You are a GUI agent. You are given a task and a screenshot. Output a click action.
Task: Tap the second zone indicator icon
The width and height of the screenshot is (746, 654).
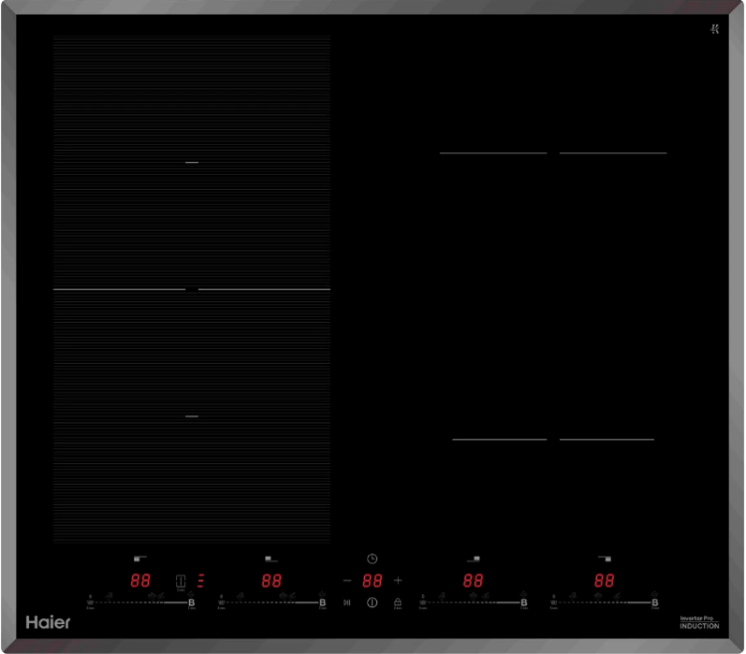click(270, 561)
